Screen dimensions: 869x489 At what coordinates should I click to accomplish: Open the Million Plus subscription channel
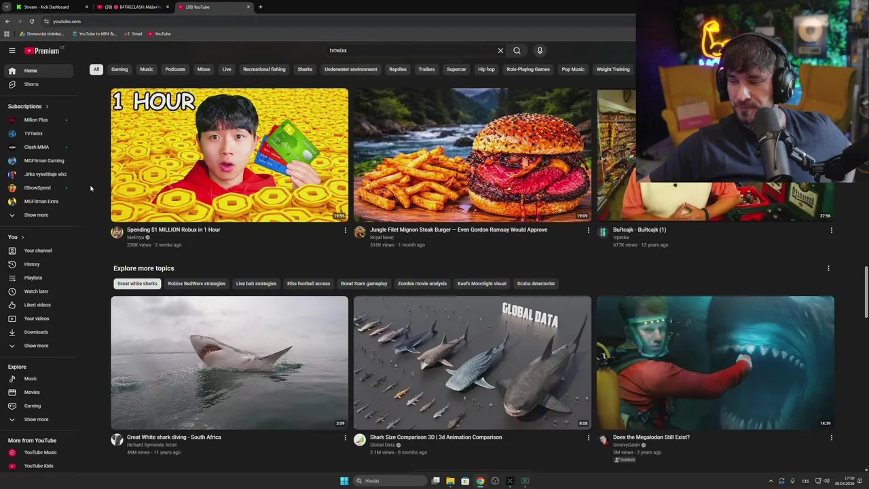pyautogui.click(x=39, y=120)
